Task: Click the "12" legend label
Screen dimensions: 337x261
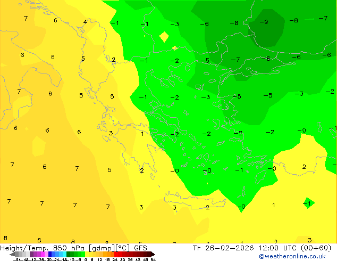Action: coord(100,259)
